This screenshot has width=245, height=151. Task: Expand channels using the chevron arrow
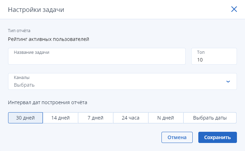[228, 81]
